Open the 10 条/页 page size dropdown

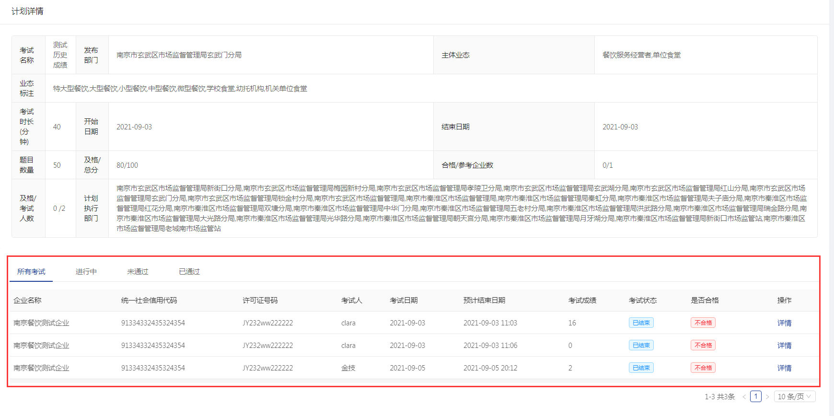point(794,397)
